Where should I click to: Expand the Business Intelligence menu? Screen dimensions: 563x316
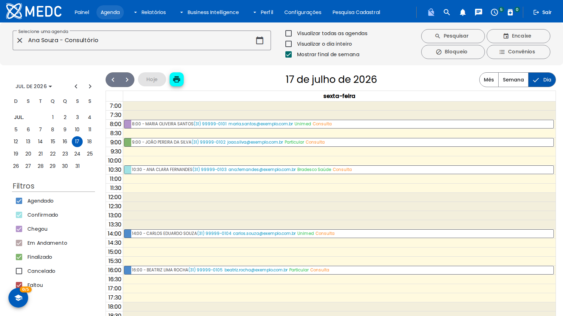click(x=209, y=12)
